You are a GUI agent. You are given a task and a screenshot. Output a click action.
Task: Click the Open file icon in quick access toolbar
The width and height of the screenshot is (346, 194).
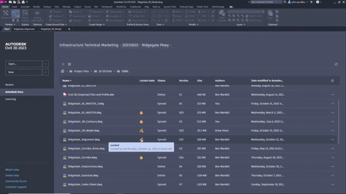click(14, 2)
